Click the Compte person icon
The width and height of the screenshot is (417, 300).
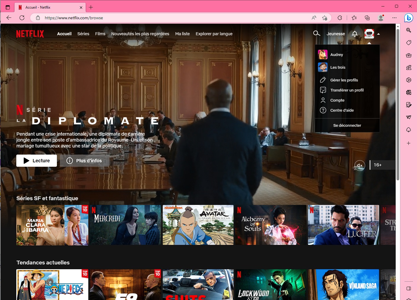323,100
